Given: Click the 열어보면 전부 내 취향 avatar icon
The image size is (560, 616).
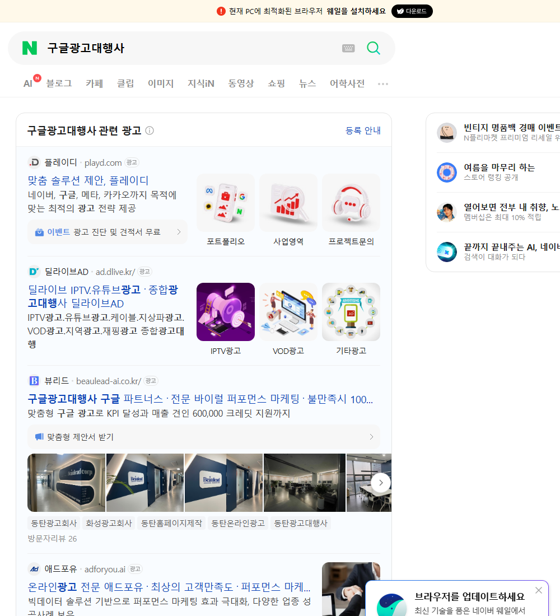Looking at the screenshot, I should point(447,212).
